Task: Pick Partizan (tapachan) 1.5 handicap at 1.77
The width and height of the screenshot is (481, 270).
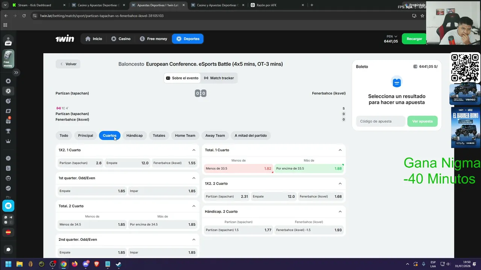Action: tap(239, 230)
